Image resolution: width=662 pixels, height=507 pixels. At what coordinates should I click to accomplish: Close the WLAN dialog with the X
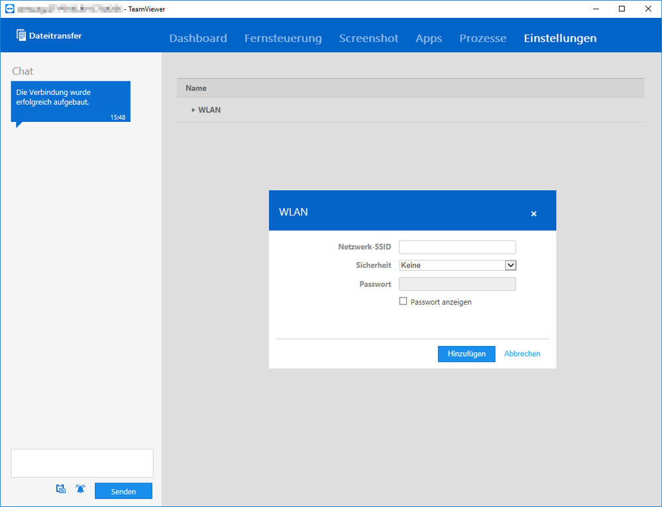point(533,213)
